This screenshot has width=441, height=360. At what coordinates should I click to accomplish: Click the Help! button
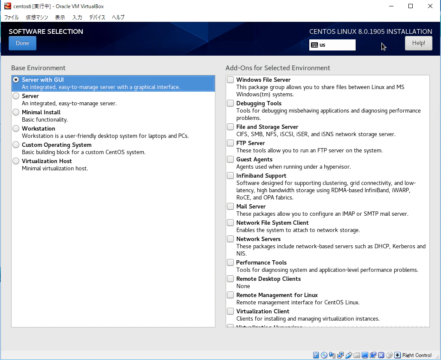pos(419,43)
